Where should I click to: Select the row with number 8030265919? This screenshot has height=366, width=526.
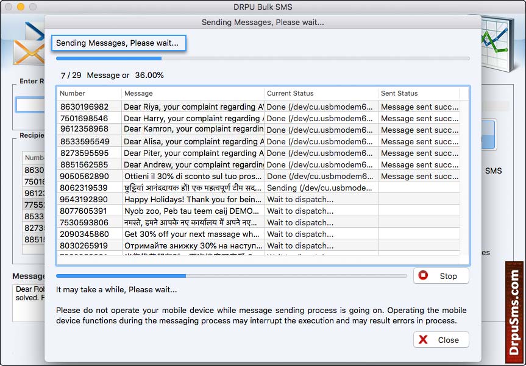click(258, 245)
